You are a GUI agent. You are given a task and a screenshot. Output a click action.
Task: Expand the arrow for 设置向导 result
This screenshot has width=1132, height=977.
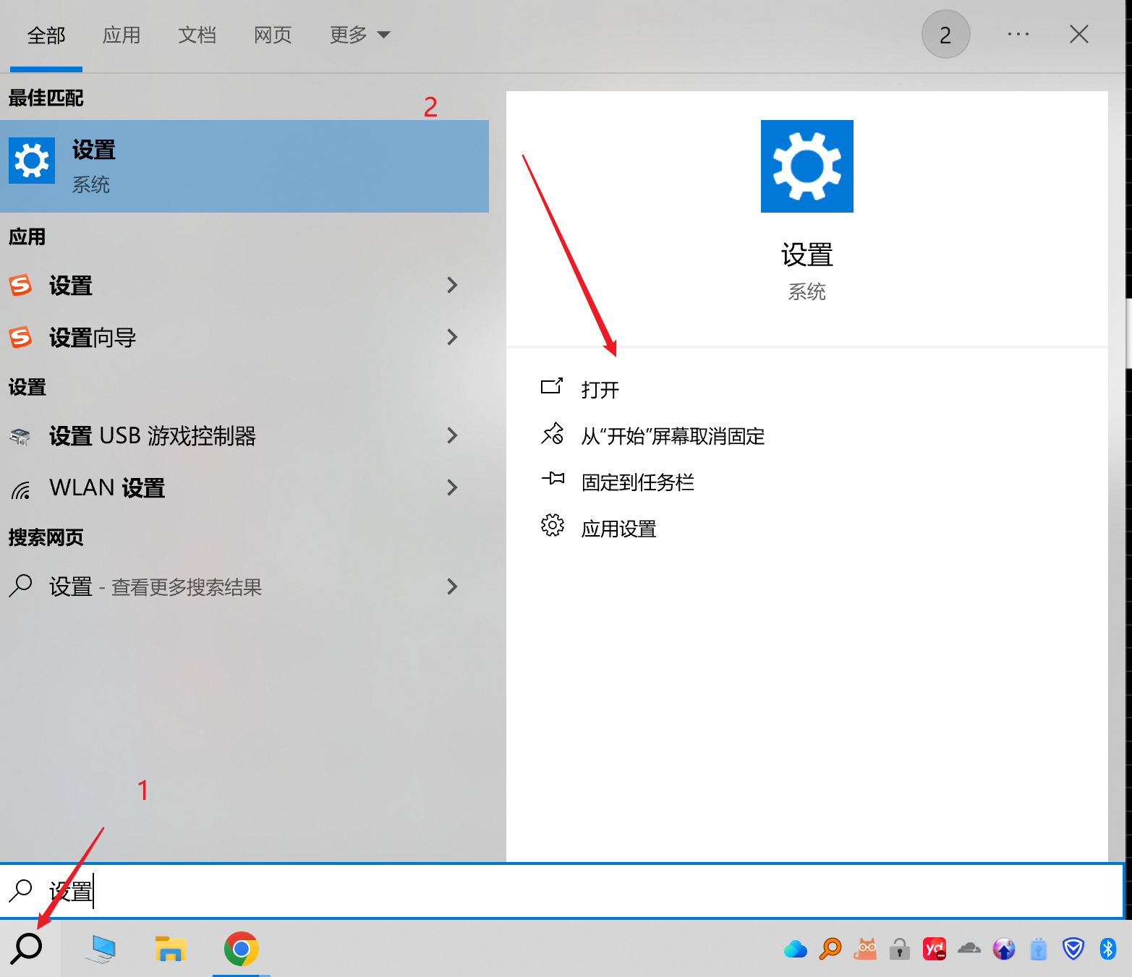pos(452,337)
